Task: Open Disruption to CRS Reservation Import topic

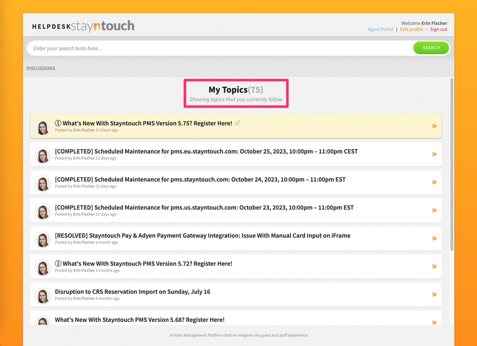Action: tap(132, 292)
